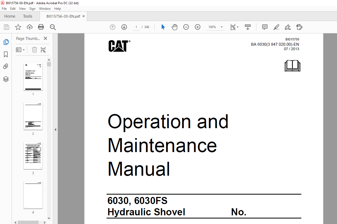Open the thumbnail options dropdown menu
Viewport: 337px width, 224px height.
click(x=20, y=50)
